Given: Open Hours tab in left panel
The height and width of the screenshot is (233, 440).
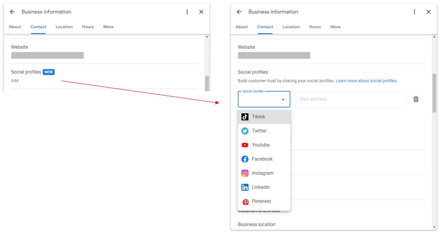Looking at the screenshot, I should click(88, 27).
